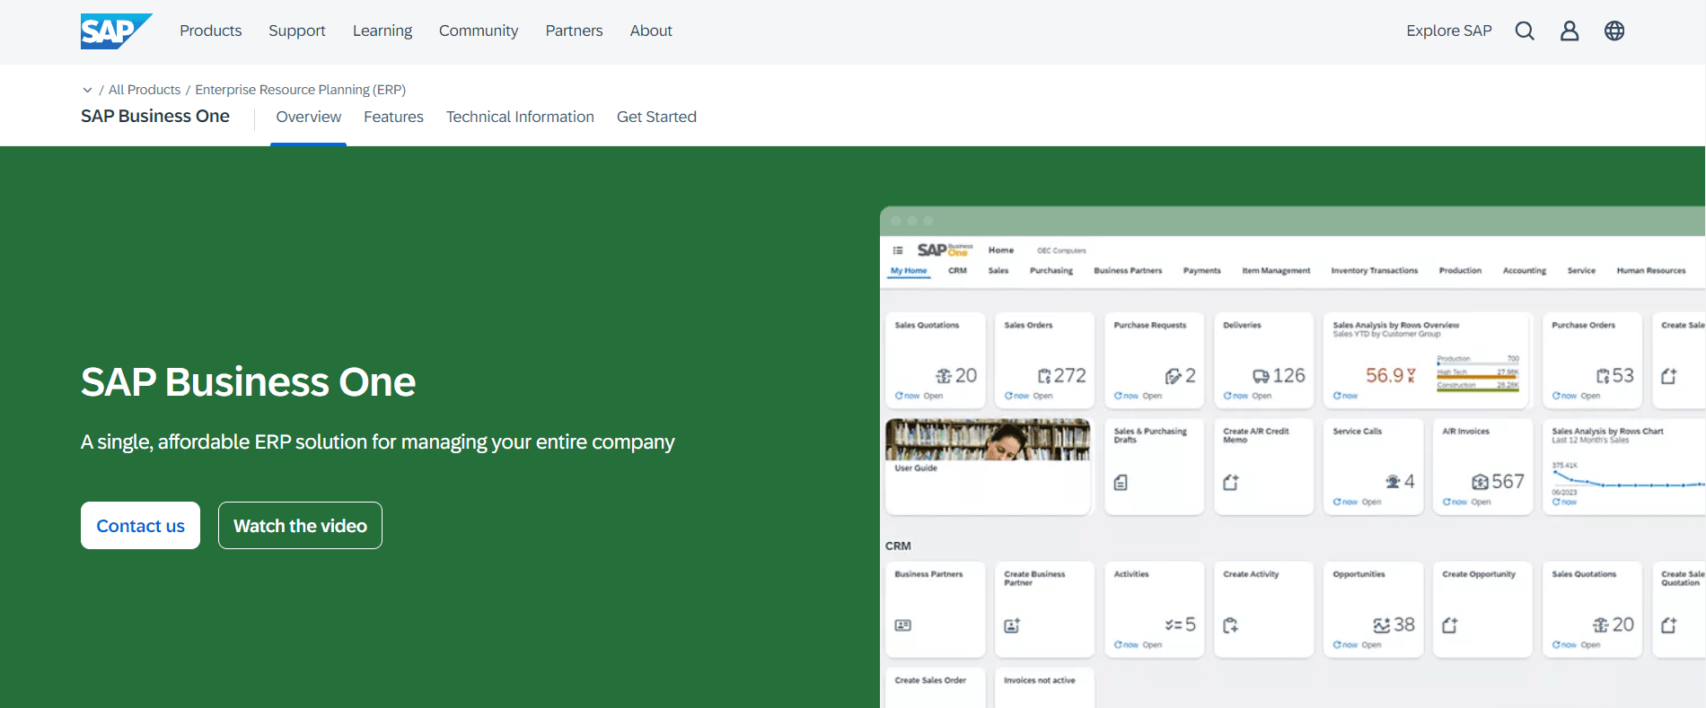The height and width of the screenshot is (708, 1706).
Task: Open Create Sales Order tile
Action: point(936,687)
